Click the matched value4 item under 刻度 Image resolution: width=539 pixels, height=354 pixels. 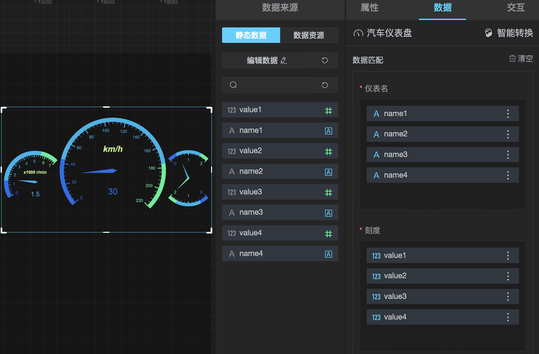[442, 317]
